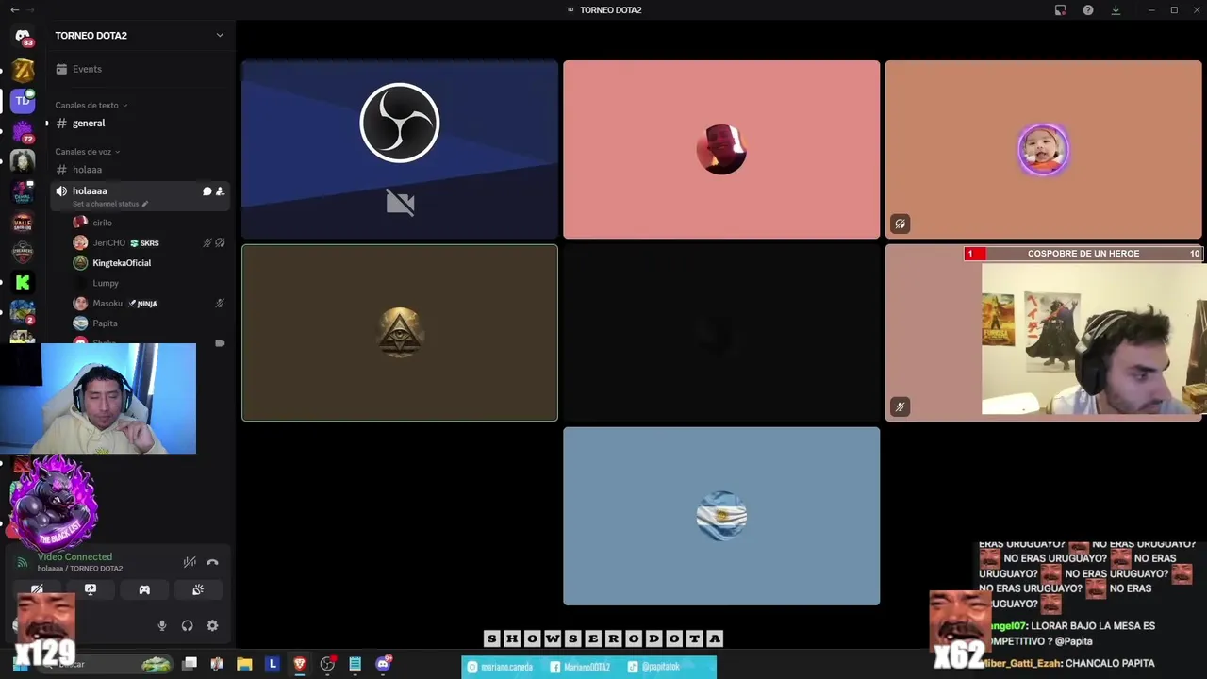Focus the Argentina flag avatar tile
Image resolution: width=1207 pixels, height=679 pixels.
coord(721,516)
